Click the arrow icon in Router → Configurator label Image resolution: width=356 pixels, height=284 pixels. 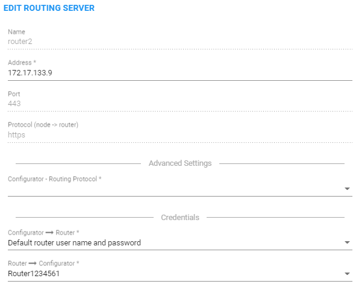(x=33, y=263)
